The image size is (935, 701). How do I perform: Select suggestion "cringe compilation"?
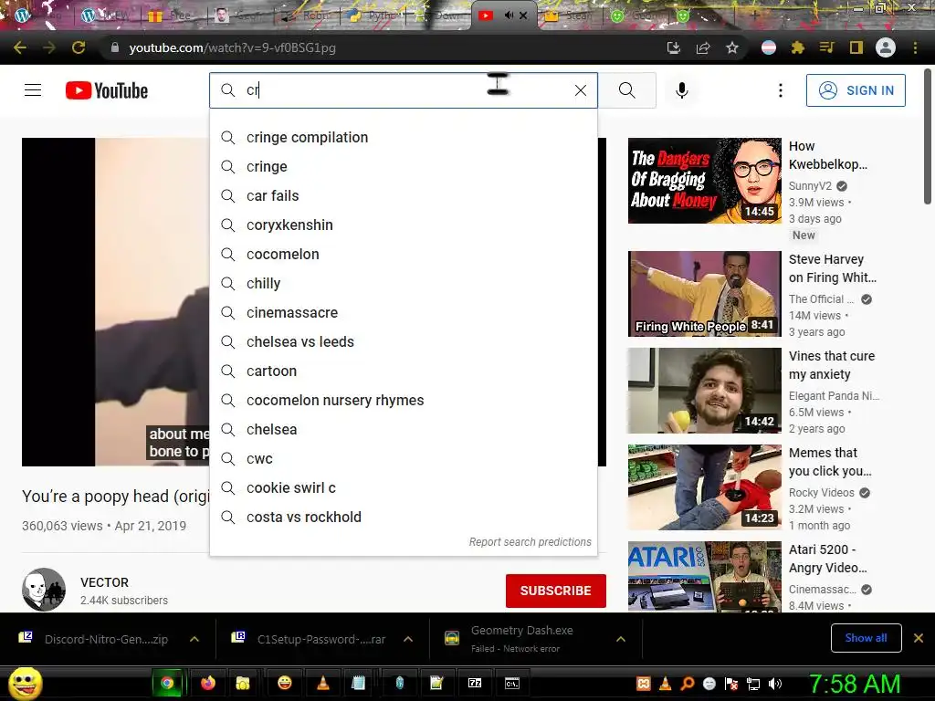(403, 138)
